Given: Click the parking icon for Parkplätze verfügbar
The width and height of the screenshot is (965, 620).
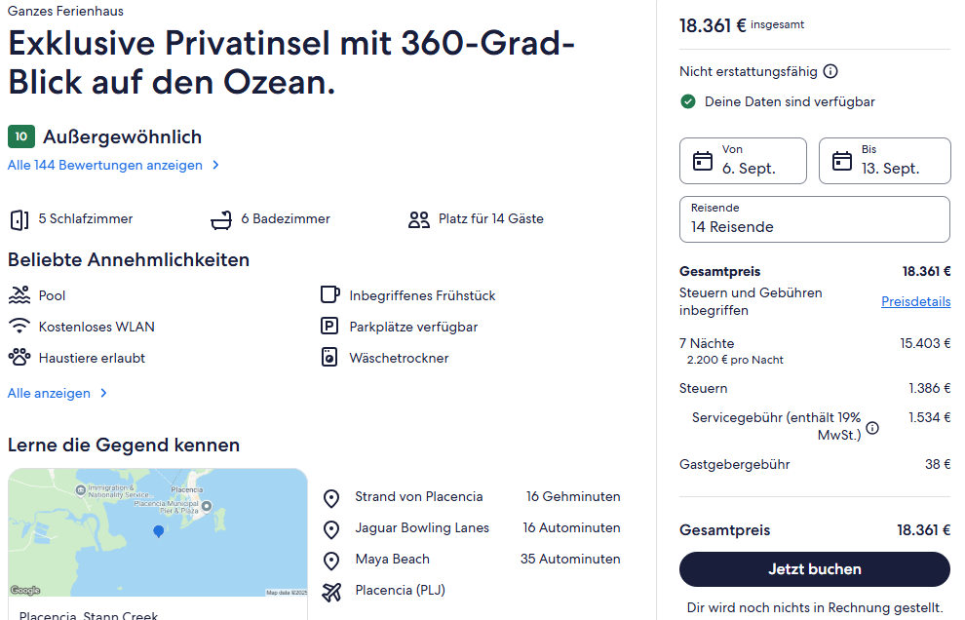Looking at the screenshot, I should pyautogui.click(x=330, y=327).
